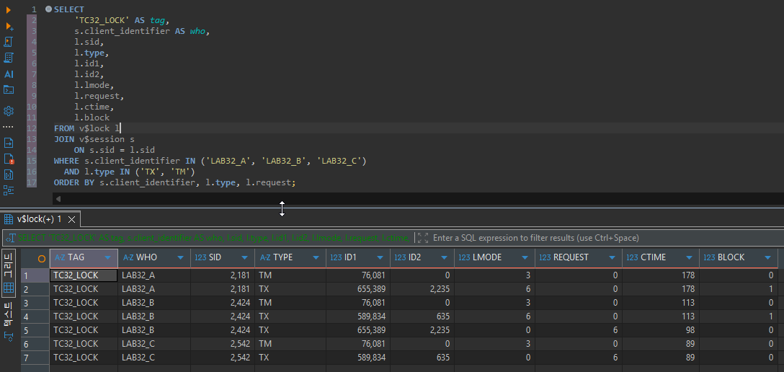Select CTIME 178 cell in row 1
The height and width of the screenshot is (372, 784).
(661, 275)
